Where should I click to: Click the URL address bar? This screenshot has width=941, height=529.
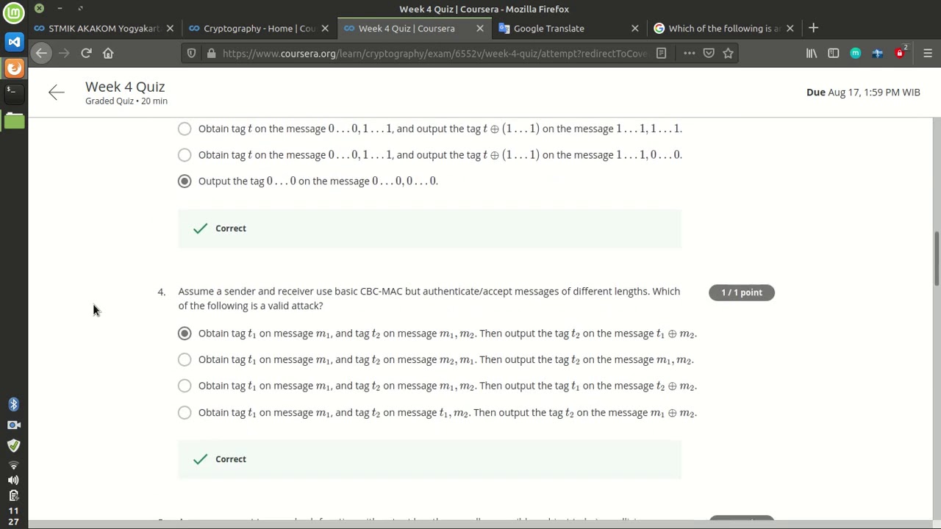pyautogui.click(x=434, y=53)
